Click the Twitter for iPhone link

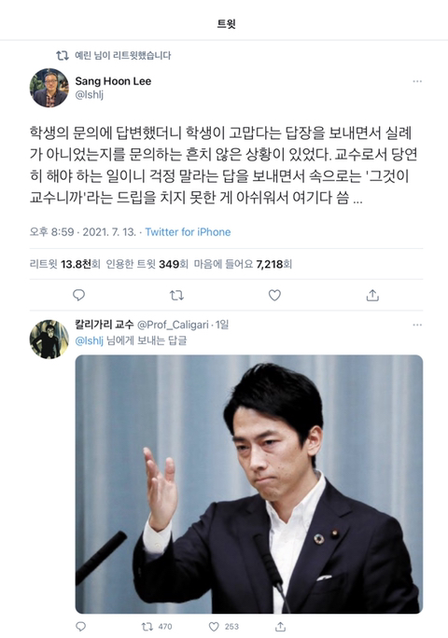pos(188,232)
